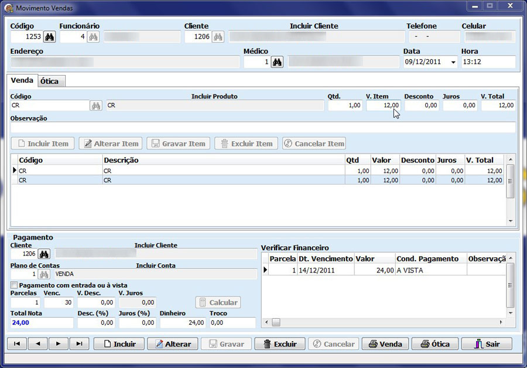Click Gravar Item button
This screenshot has width=527, height=368.
[179, 144]
